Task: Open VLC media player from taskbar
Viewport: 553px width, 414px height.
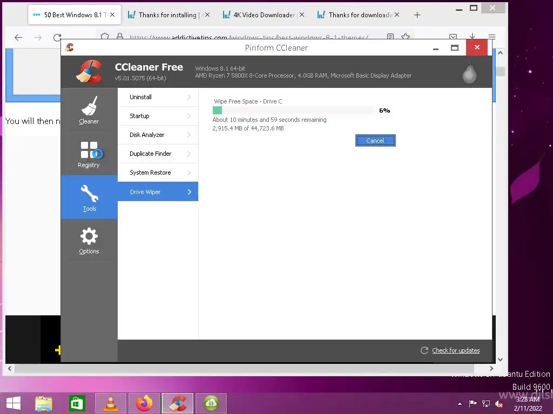Action: 111,403
